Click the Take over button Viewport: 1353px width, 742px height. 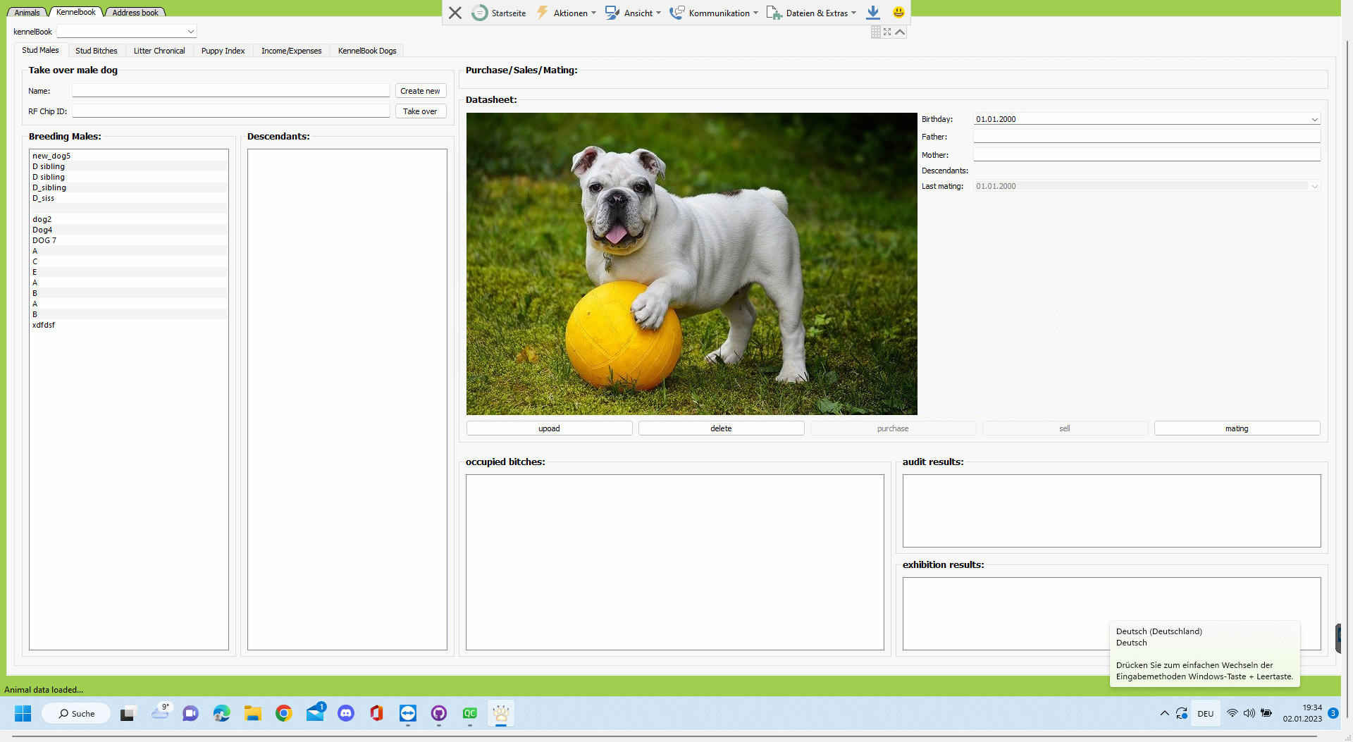tap(420, 111)
